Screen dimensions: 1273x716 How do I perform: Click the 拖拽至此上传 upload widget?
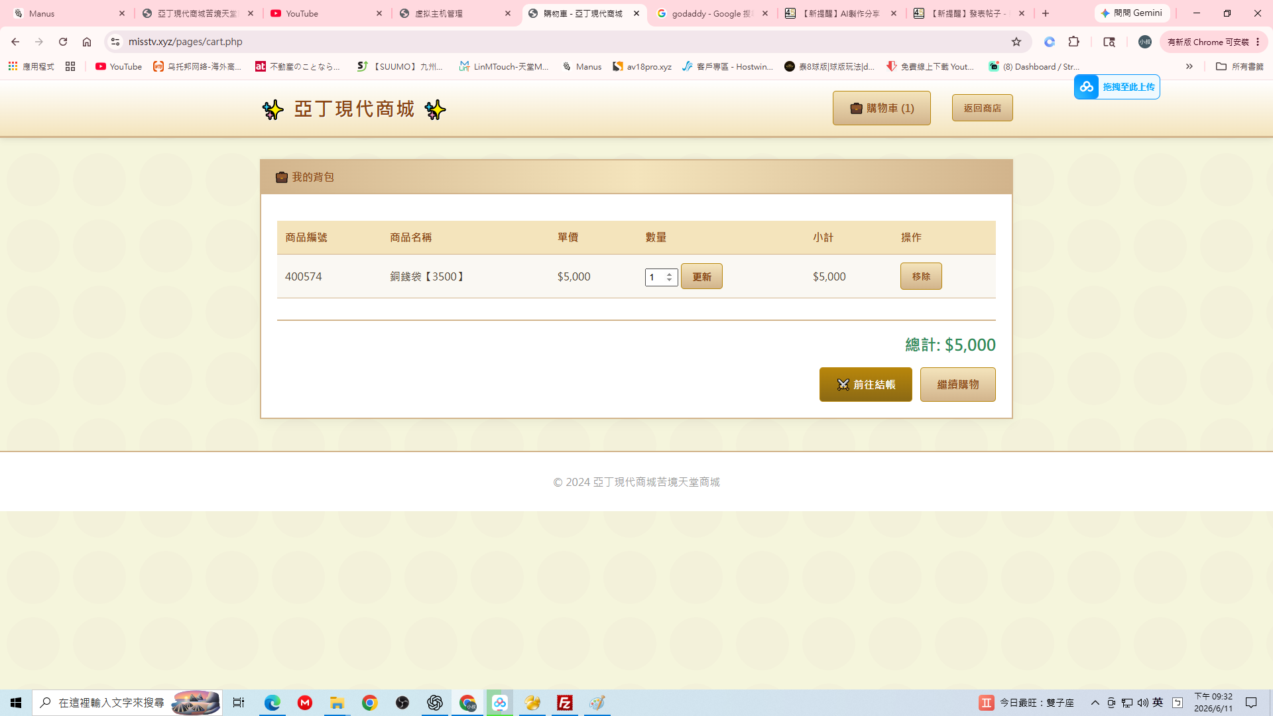(1117, 87)
